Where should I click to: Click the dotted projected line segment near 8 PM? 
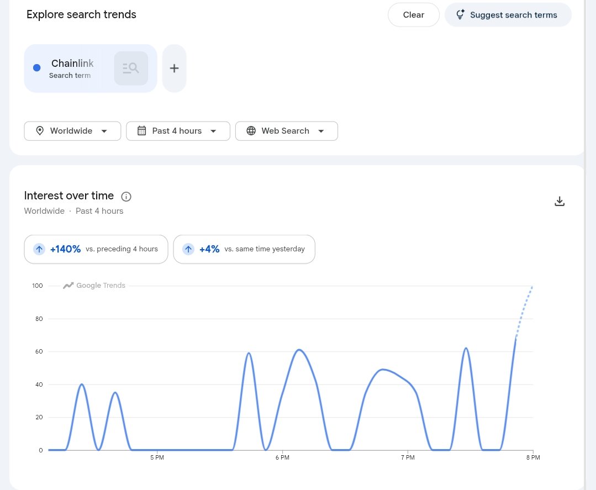[x=524, y=312]
